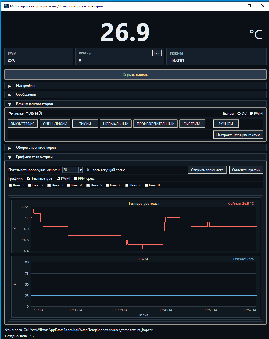This screenshot has height=339, width=269.
Task: Select НОРМАЛЬНЫЙ fan mode
Action: tap(116, 124)
